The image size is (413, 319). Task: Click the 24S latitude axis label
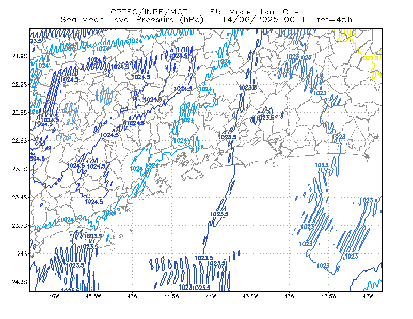[x=22, y=253]
